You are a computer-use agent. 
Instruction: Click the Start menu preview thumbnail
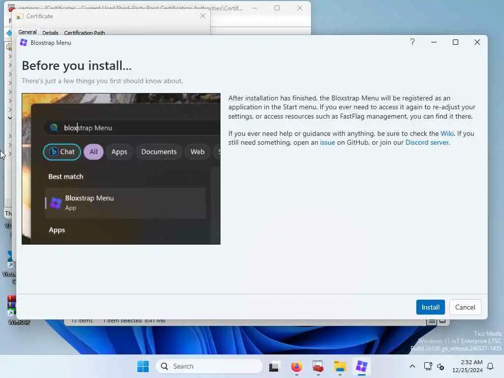pos(121,169)
